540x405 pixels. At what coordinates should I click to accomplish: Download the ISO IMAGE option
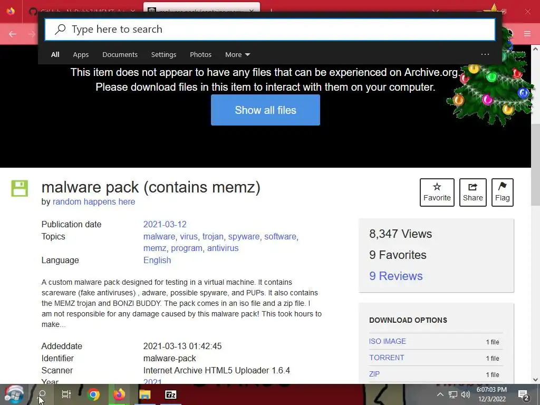coord(388,341)
